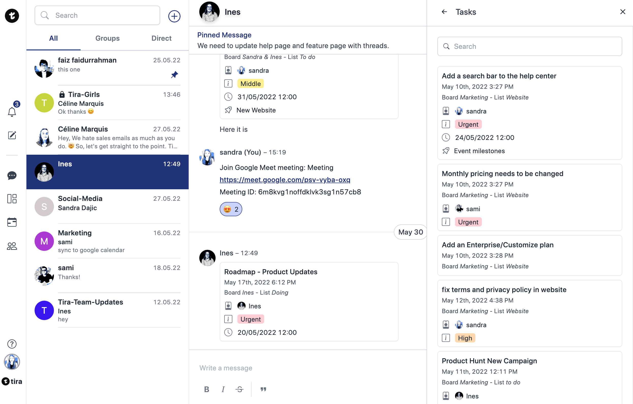
Task: Go back from the Tasks panel
Action: pyautogui.click(x=444, y=12)
